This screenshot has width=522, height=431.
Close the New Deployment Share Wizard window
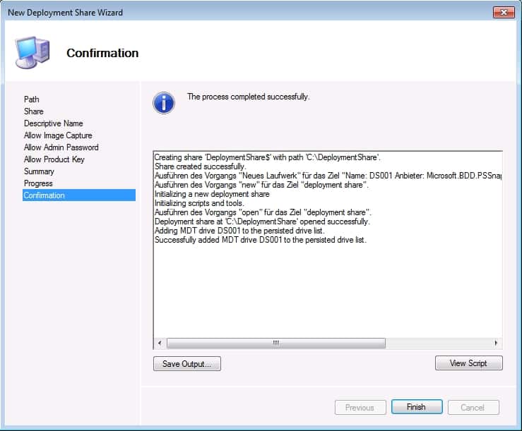point(504,13)
